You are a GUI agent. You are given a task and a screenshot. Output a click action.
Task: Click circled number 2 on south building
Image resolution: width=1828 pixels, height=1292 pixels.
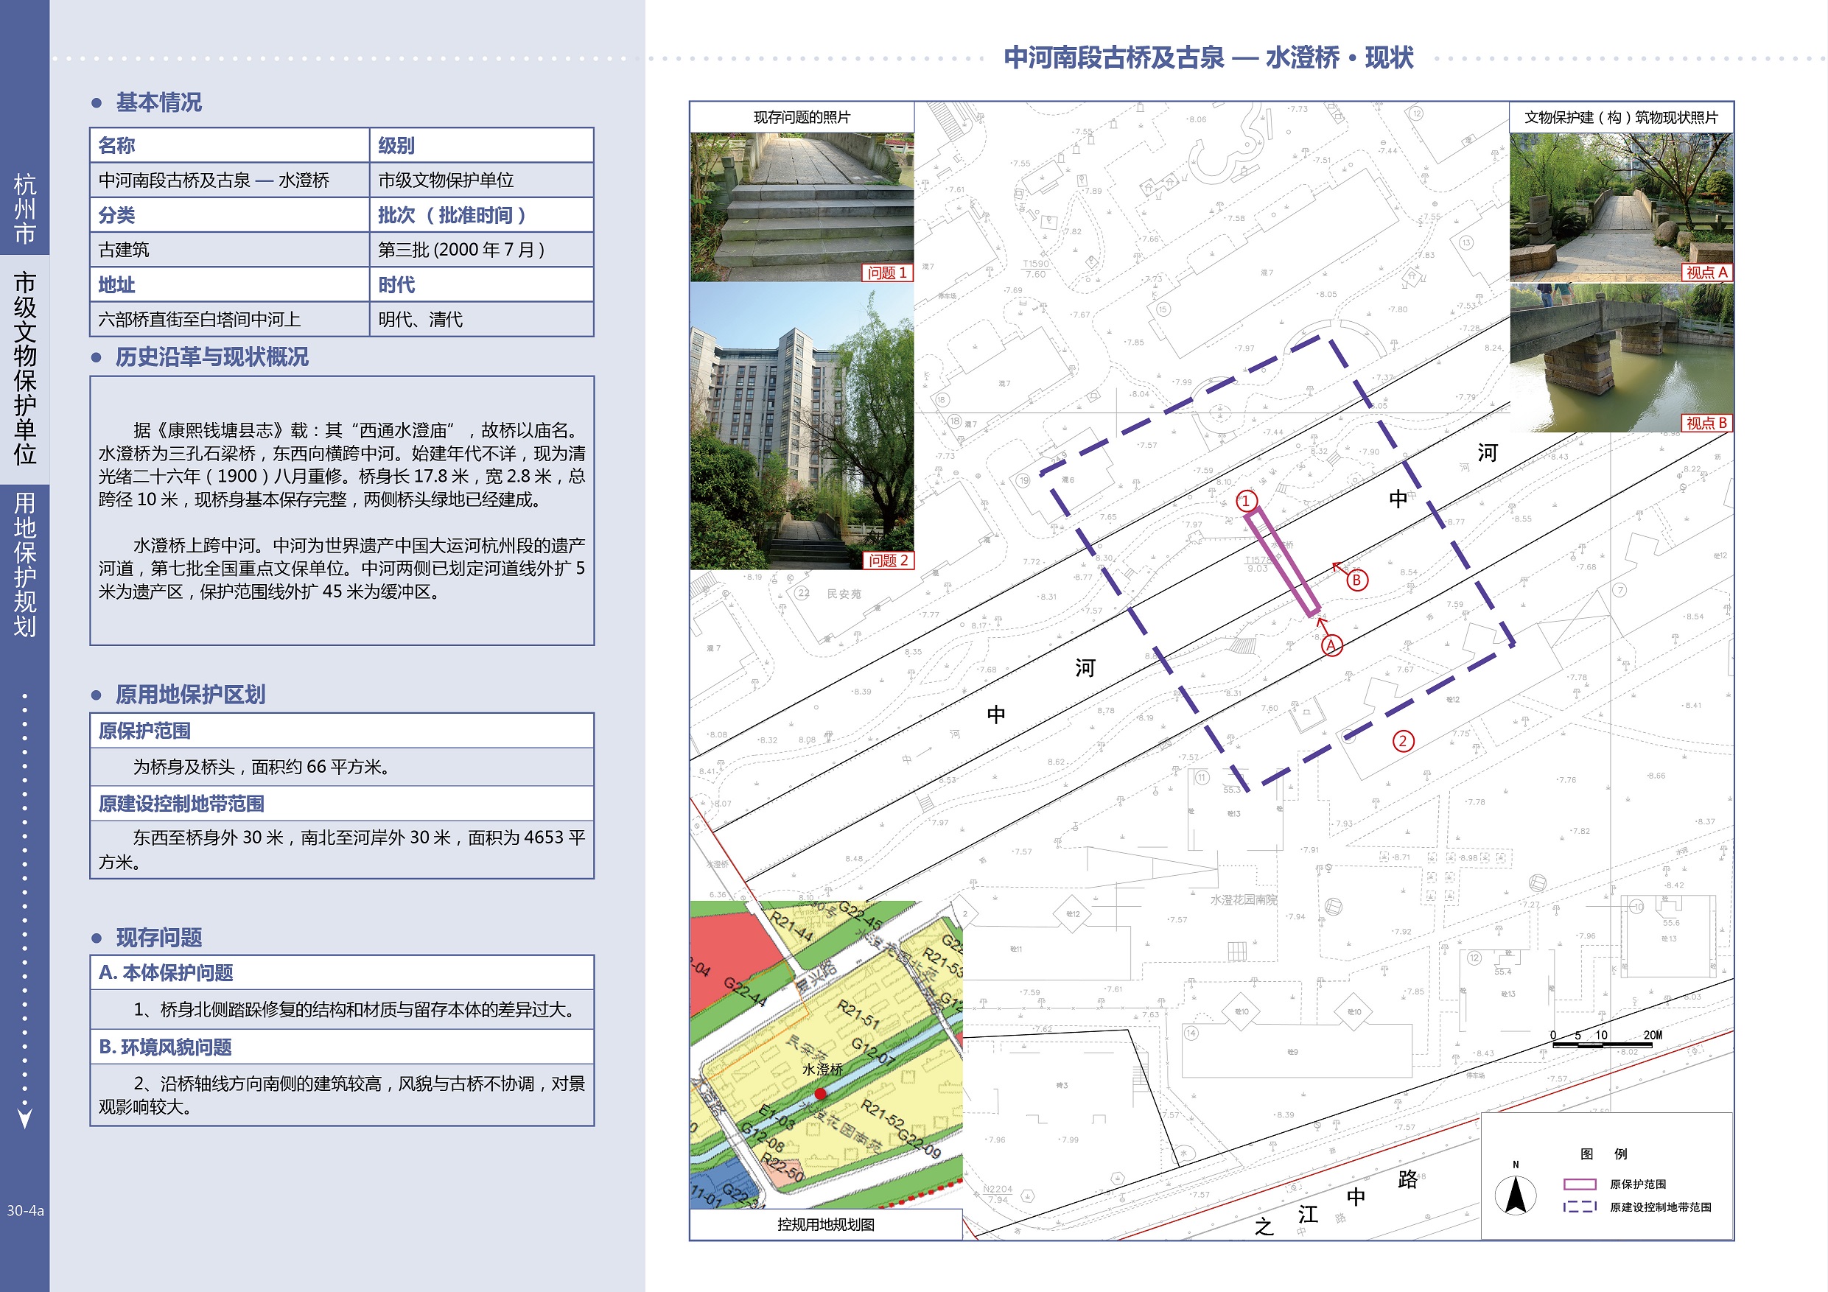(x=1403, y=741)
